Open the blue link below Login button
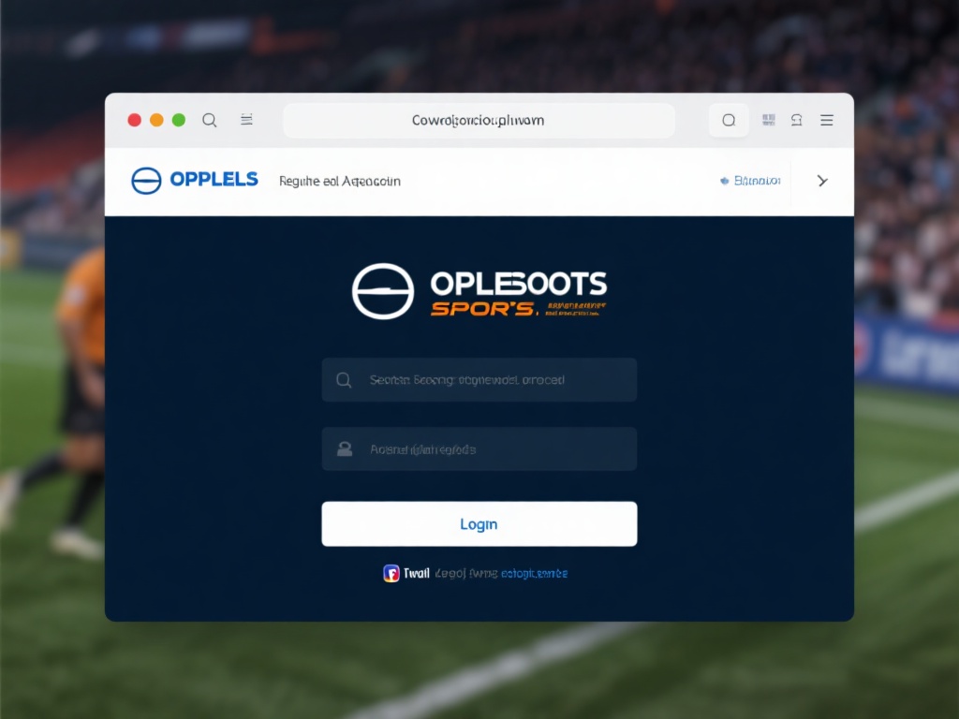The height and width of the screenshot is (719, 959). coord(534,574)
